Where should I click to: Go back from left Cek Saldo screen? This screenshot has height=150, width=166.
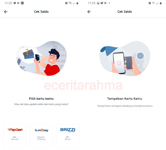coord(6,12)
